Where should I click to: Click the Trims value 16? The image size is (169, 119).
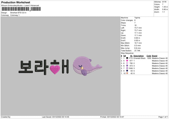[x=135, y=25]
